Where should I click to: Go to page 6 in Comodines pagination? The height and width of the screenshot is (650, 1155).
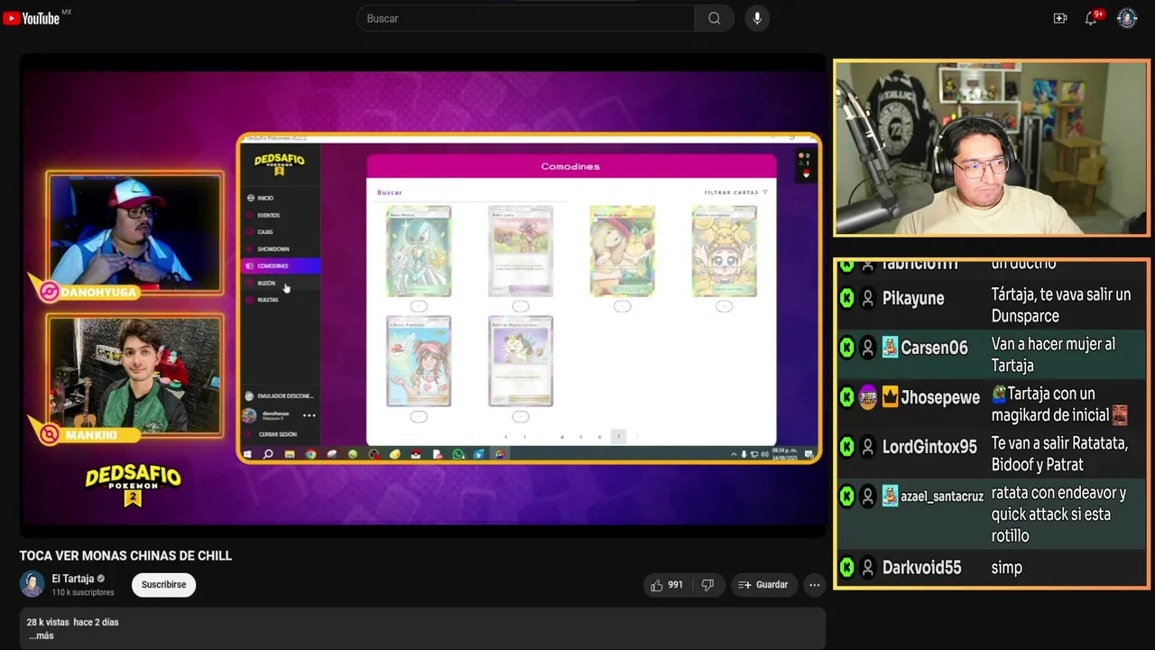[x=599, y=437]
